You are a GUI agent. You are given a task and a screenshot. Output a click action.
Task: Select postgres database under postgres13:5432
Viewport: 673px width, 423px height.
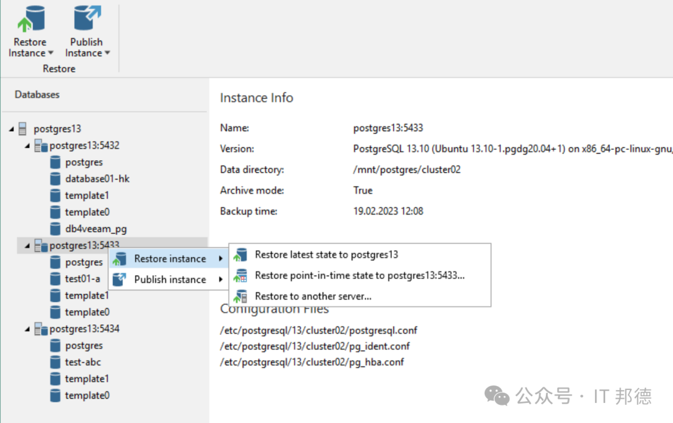pos(84,162)
